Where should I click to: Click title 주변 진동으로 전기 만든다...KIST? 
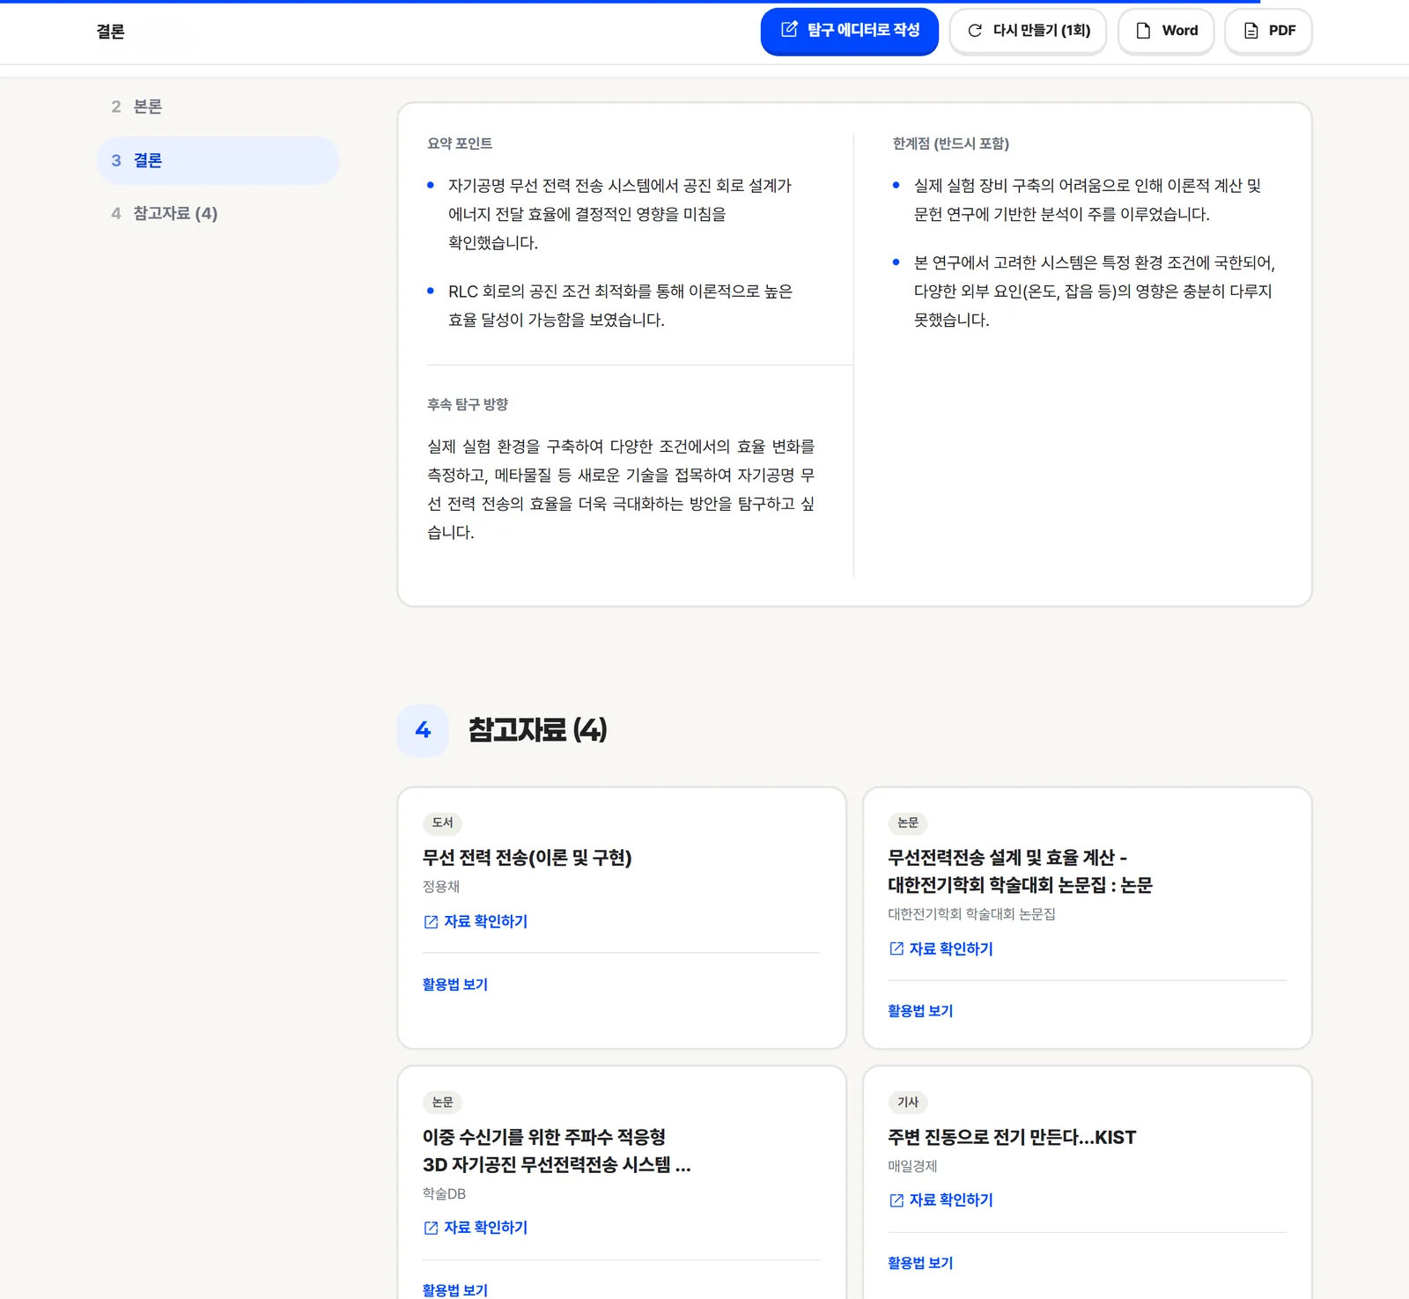coord(1012,1137)
